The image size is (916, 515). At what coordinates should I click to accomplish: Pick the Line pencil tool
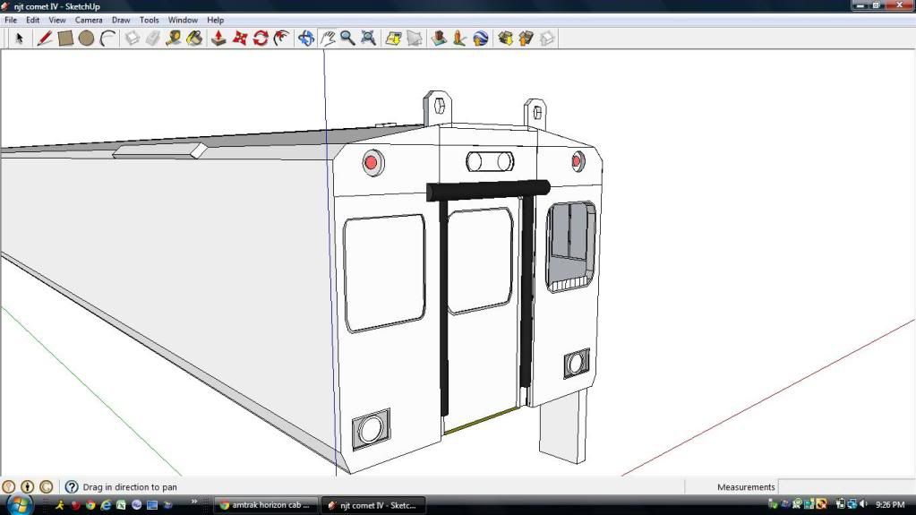tap(44, 39)
